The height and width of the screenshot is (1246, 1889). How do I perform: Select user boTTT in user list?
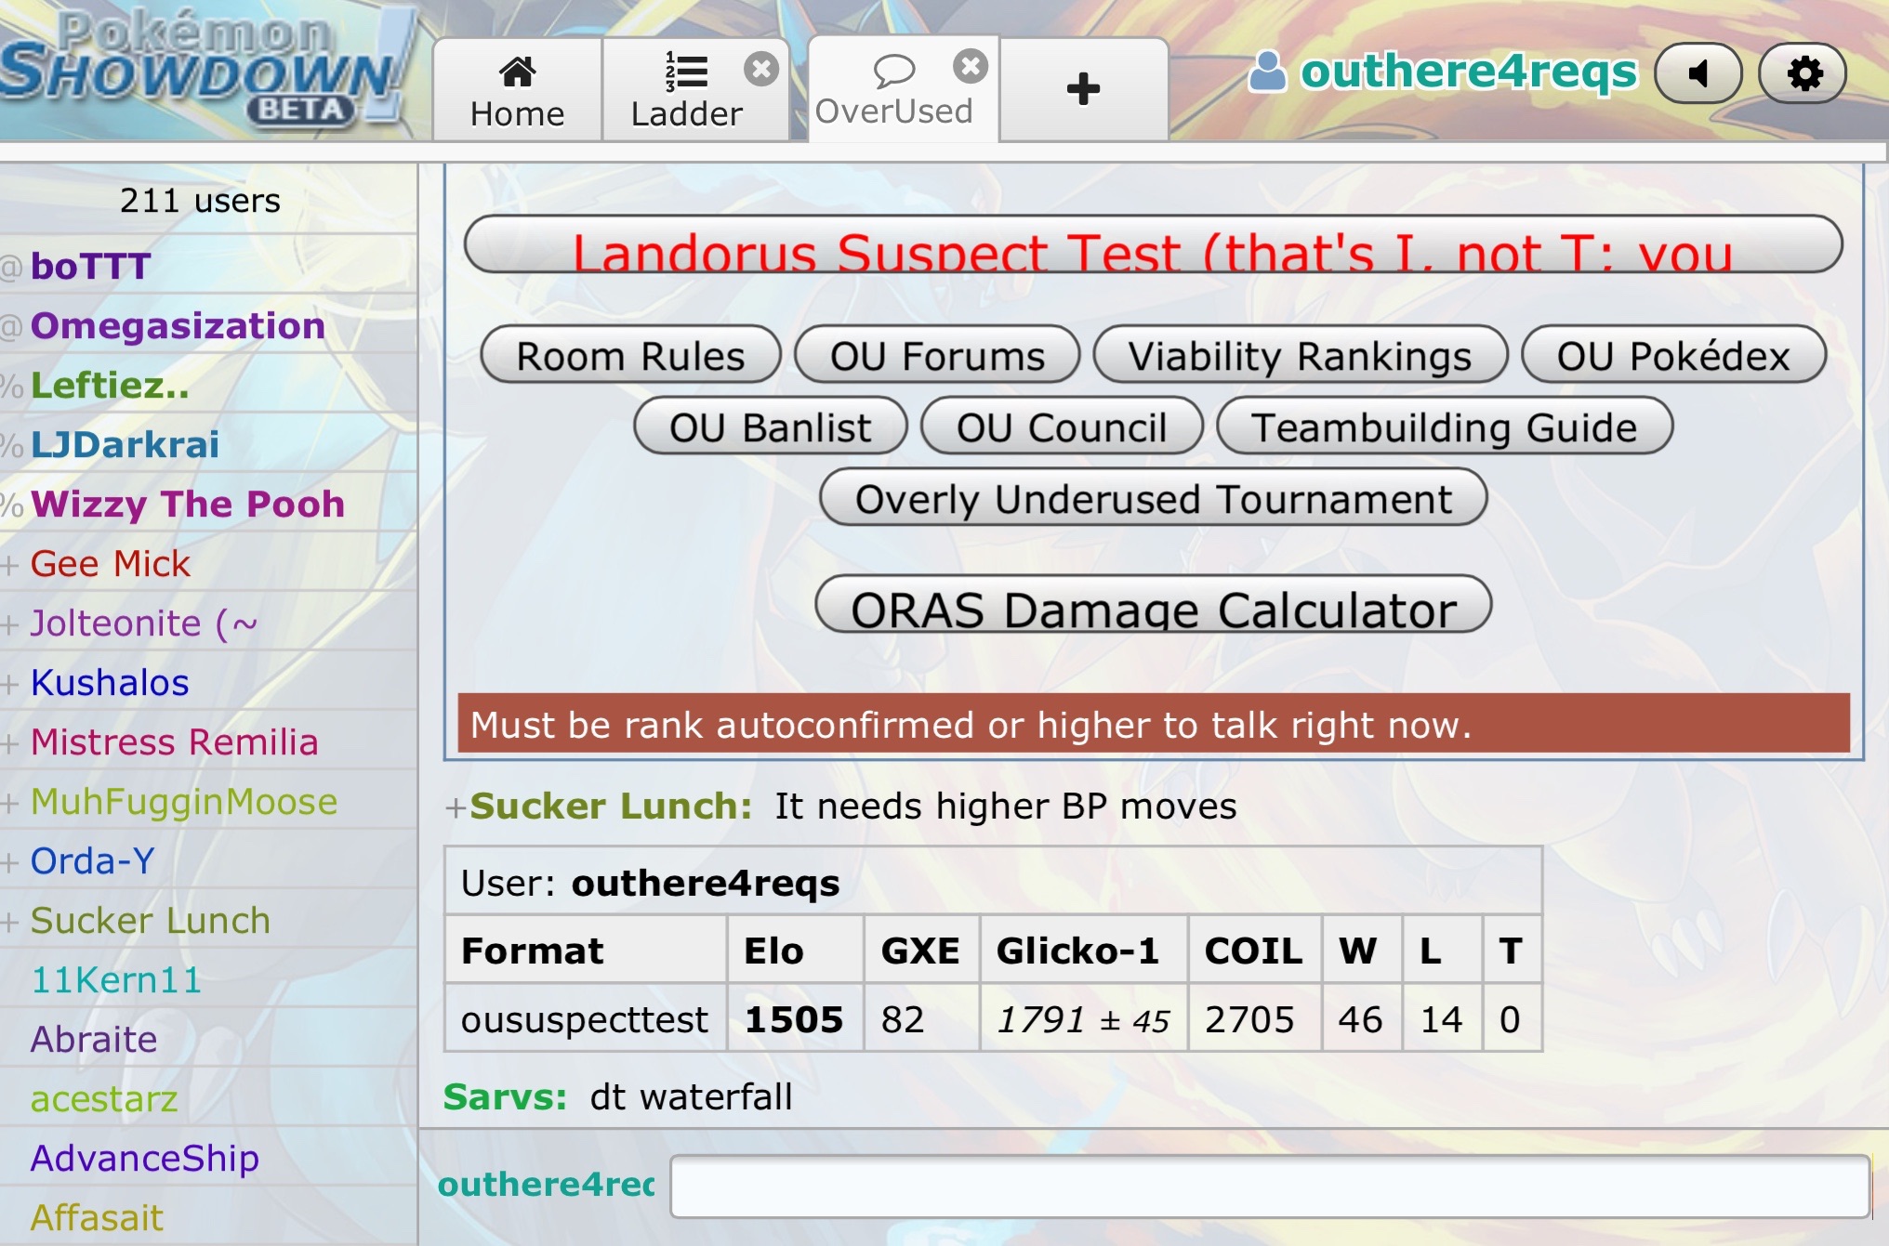(208, 266)
